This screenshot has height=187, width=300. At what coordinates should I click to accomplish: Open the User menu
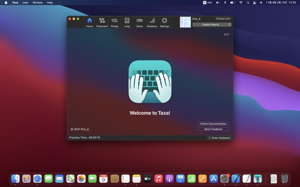pyautogui.click(x=25, y=3)
